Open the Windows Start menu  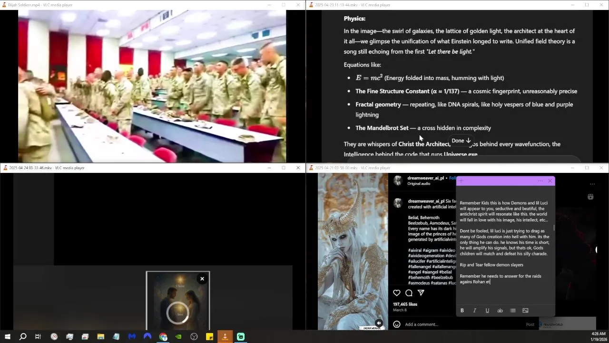8,337
